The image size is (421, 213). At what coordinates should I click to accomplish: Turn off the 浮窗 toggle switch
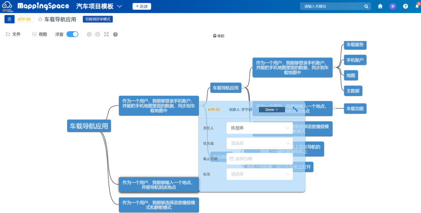(72, 34)
